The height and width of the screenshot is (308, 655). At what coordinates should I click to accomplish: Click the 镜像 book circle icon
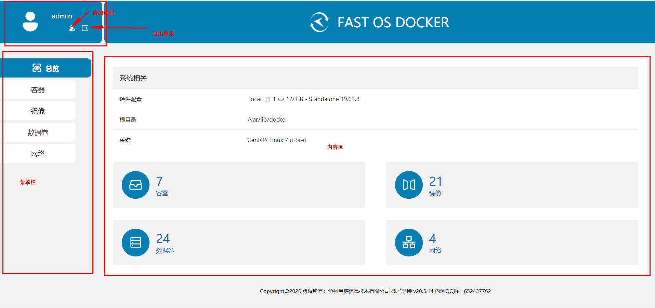point(409,185)
